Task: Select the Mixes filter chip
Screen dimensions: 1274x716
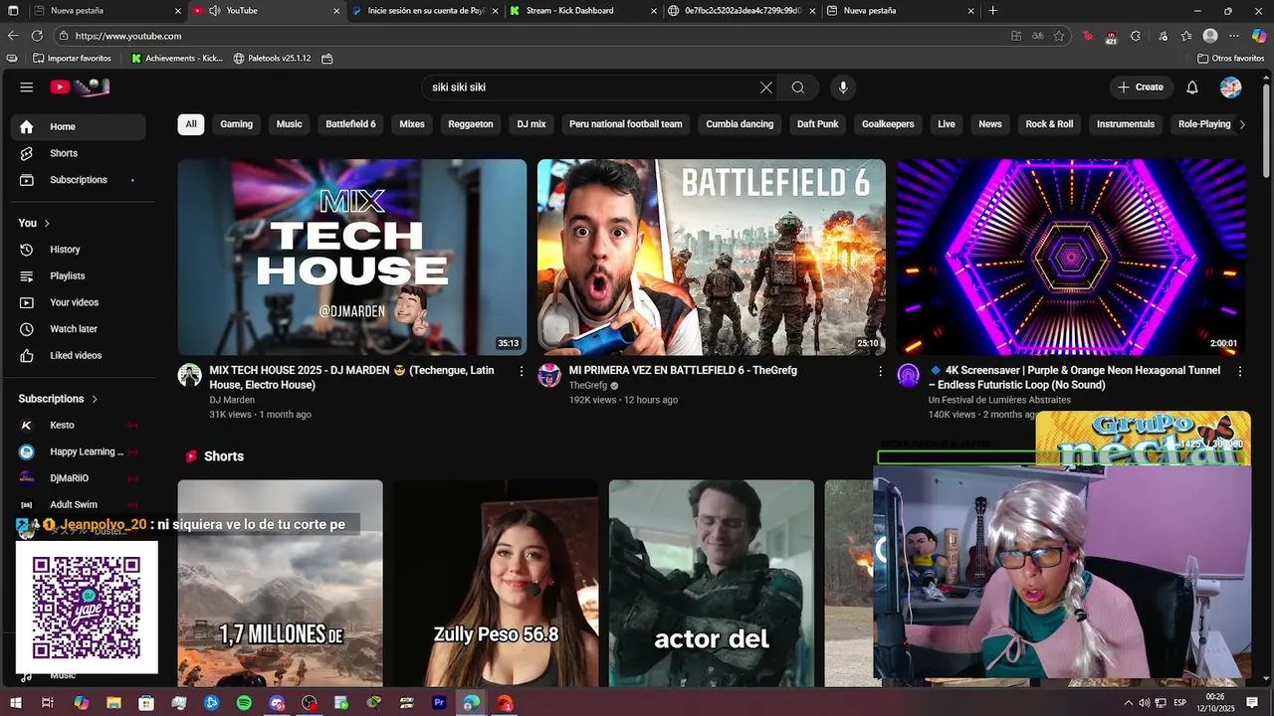Action: tap(412, 124)
